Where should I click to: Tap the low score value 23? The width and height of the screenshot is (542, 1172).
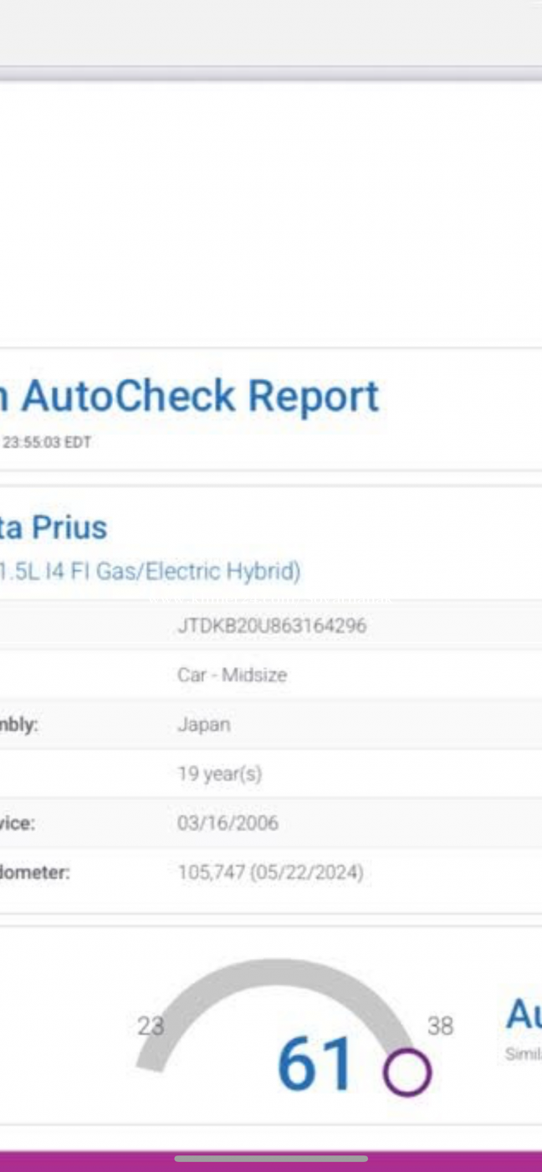[151, 1025]
